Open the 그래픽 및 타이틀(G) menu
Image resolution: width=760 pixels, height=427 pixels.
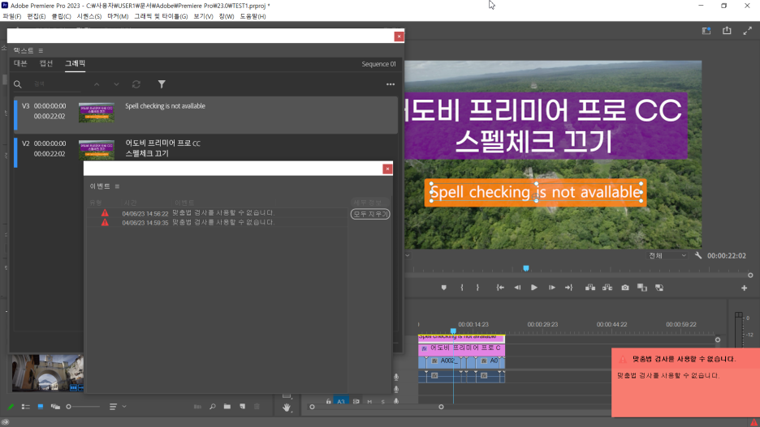pyautogui.click(x=161, y=16)
